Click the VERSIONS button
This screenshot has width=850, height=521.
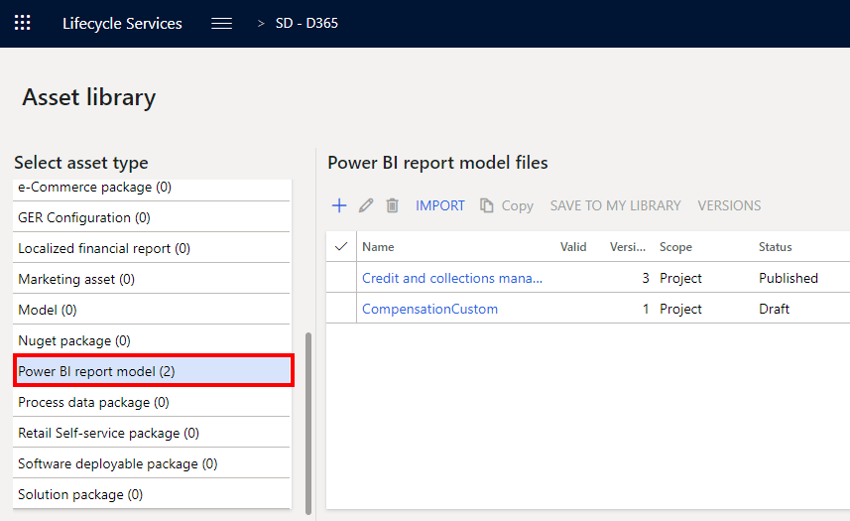729,205
